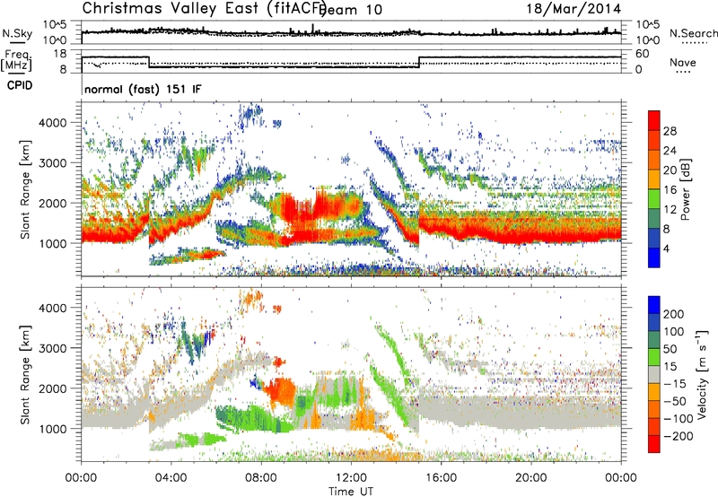Click the '-200' tick on the velocity scale

pyautogui.click(x=678, y=436)
